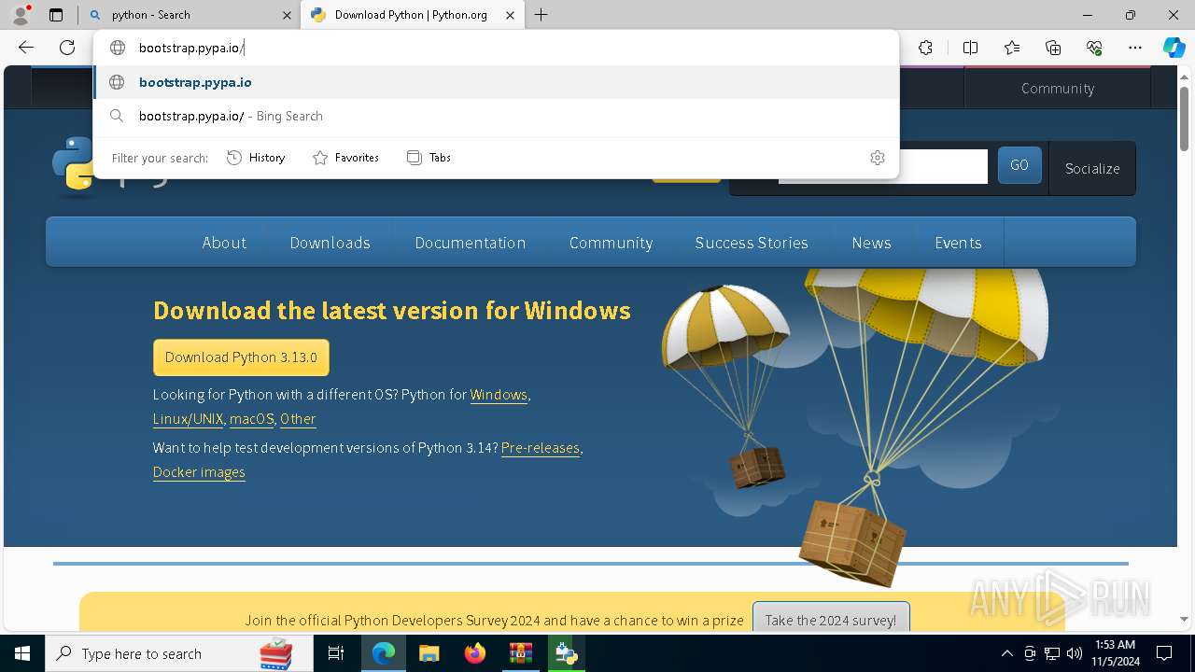Open the Edge profile icon

(x=21, y=15)
